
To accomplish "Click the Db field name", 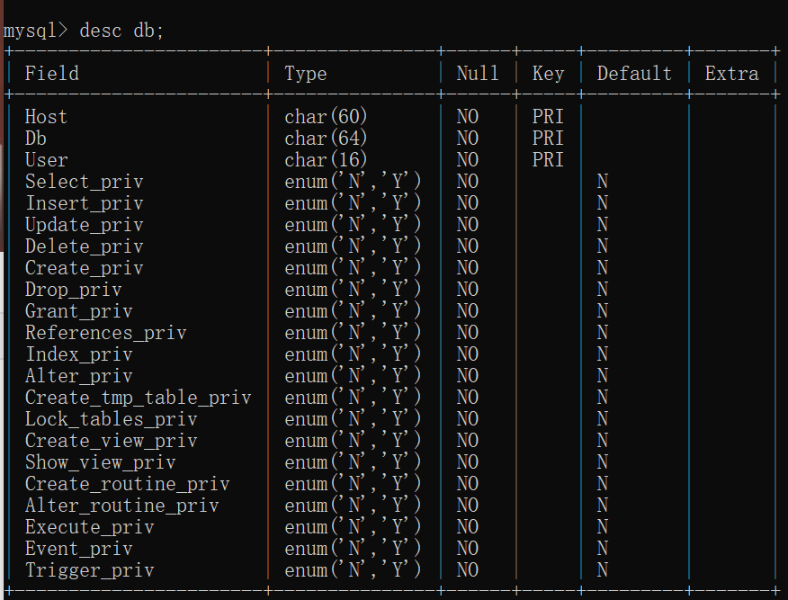I will pos(36,139).
